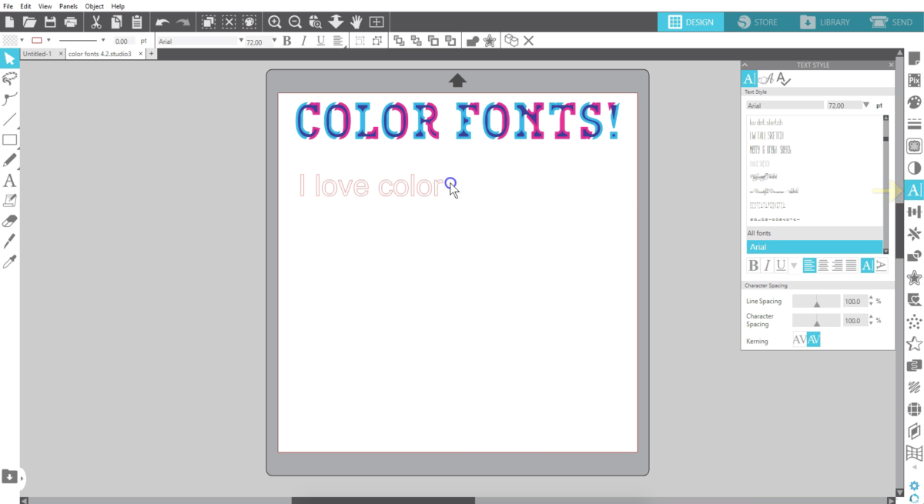Pick the Eyedropper tool

[9, 262]
